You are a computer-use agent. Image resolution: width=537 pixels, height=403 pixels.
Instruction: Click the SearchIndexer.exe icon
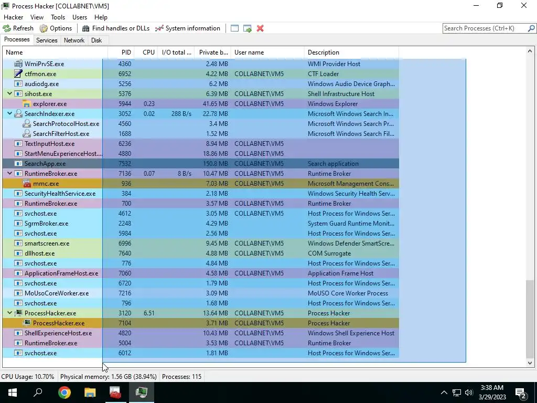[18, 113]
